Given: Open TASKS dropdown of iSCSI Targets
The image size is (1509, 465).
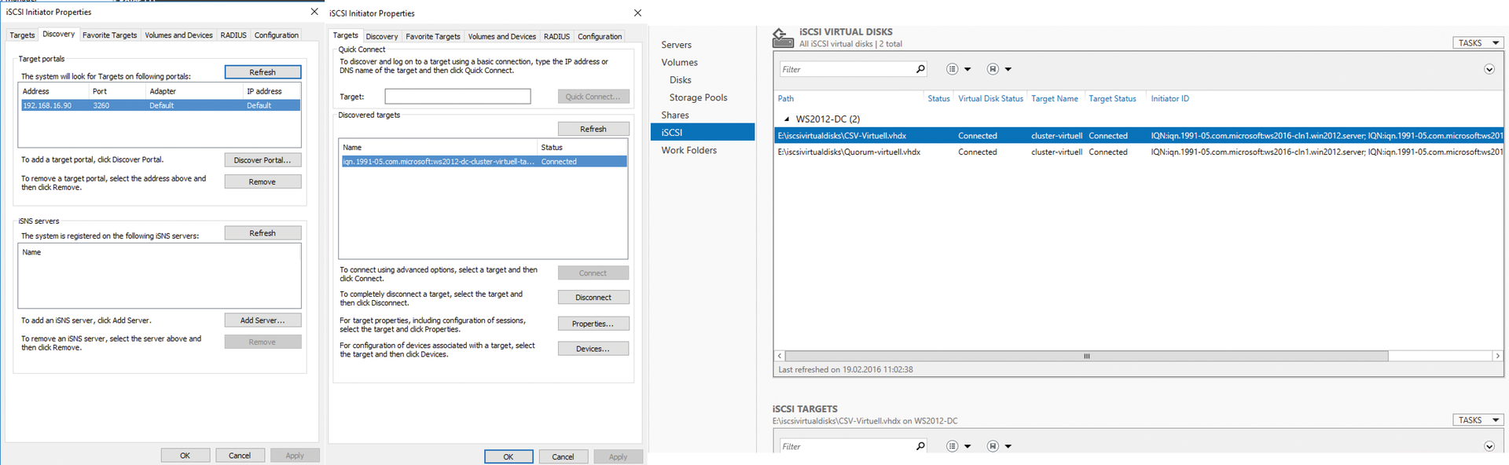Looking at the screenshot, I should coord(1478,420).
